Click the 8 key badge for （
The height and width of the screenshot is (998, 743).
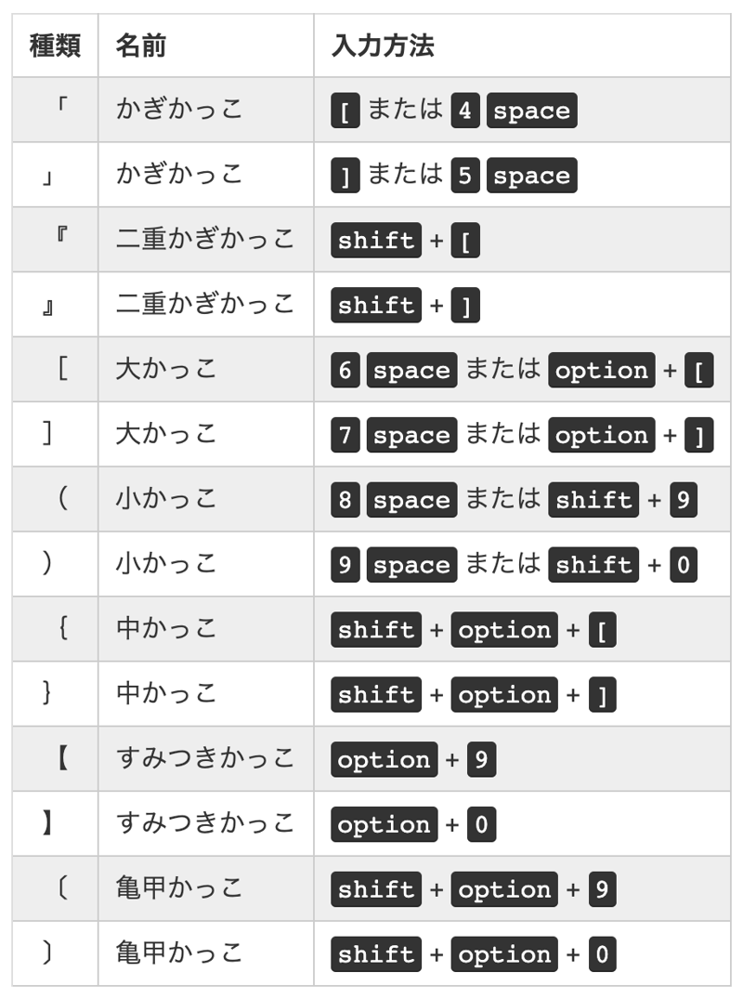click(x=345, y=501)
